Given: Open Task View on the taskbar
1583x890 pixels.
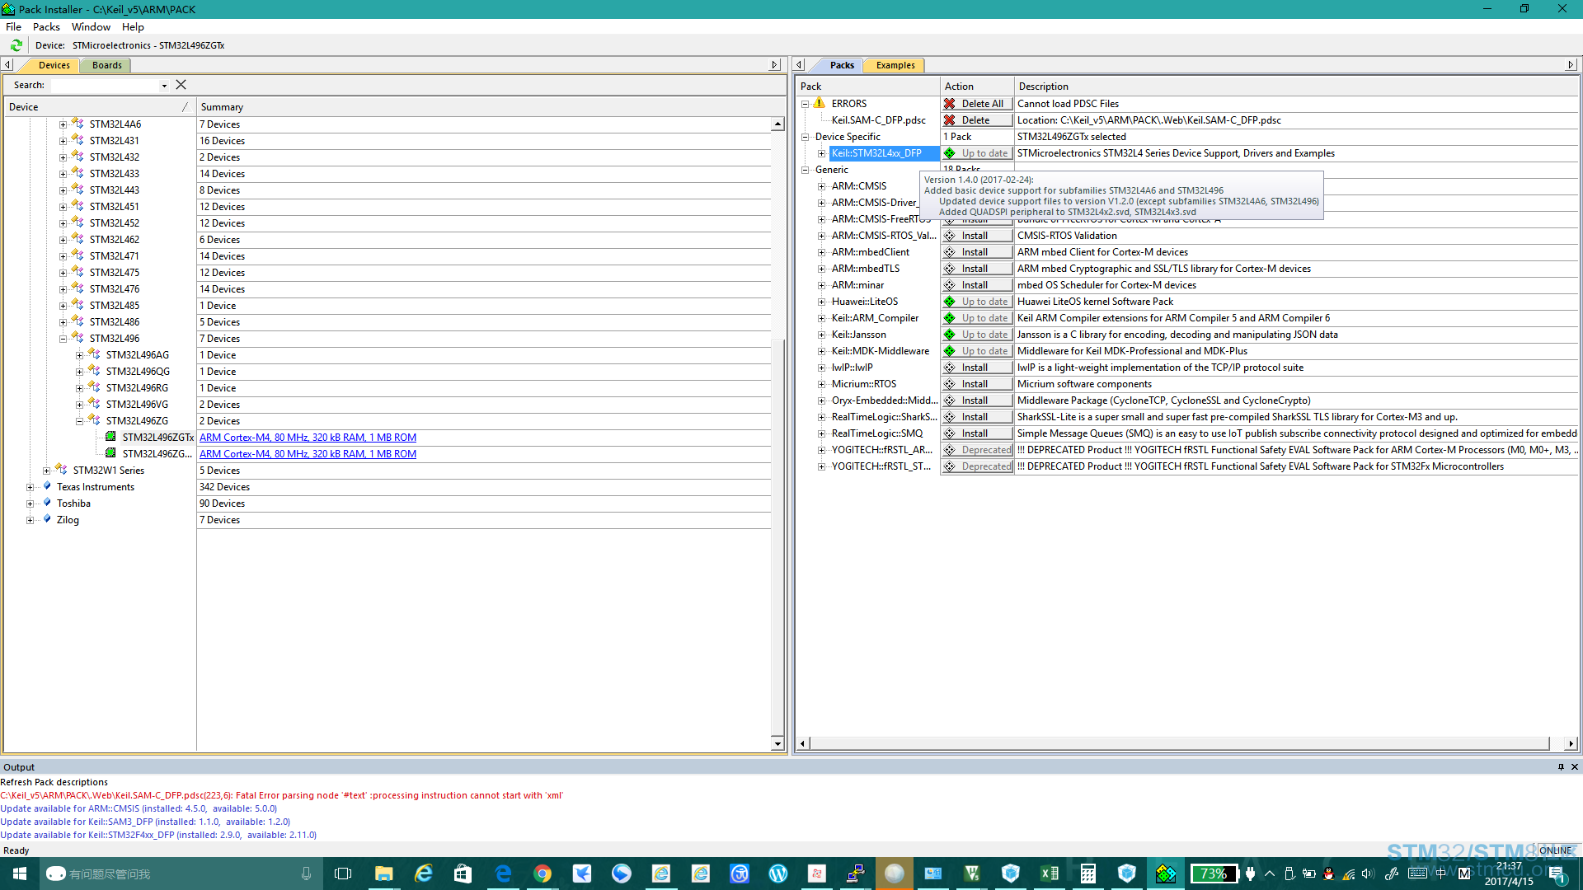Looking at the screenshot, I should (x=343, y=874).
